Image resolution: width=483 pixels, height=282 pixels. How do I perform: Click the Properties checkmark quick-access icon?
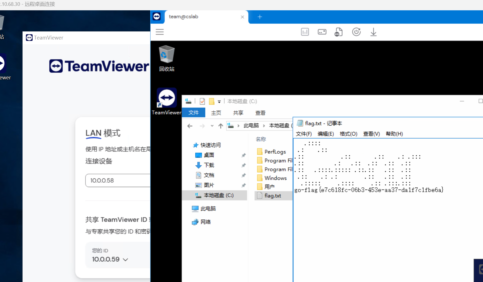point(202,101)
